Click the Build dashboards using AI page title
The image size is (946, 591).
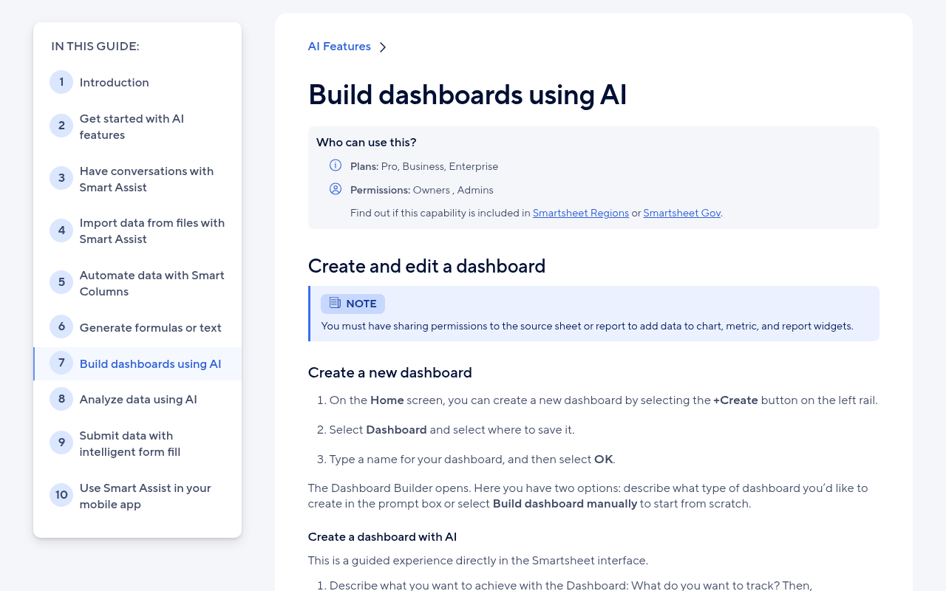click(468, 95)
